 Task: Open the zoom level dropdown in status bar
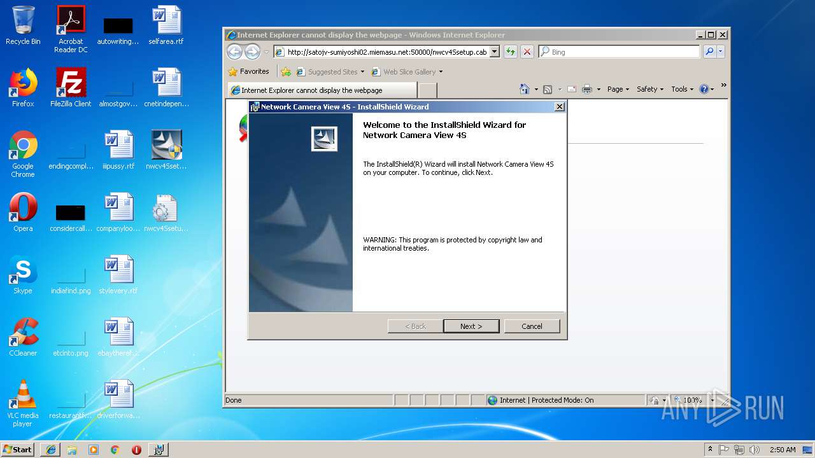712,400
